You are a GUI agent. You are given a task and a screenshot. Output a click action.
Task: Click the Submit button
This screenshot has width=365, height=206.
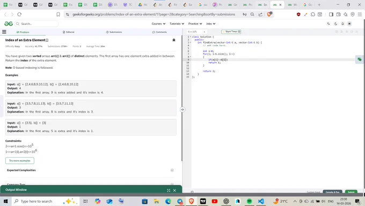click(x=351, y=192)
